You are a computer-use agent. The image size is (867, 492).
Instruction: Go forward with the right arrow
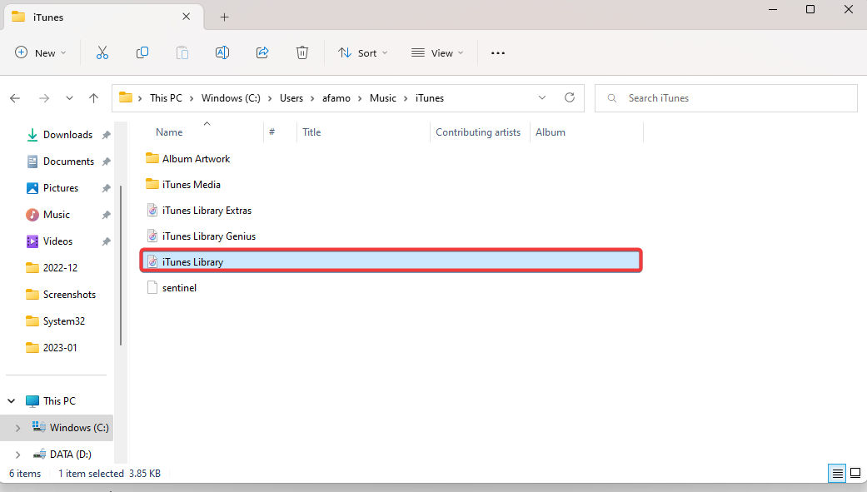coord(44,98)
